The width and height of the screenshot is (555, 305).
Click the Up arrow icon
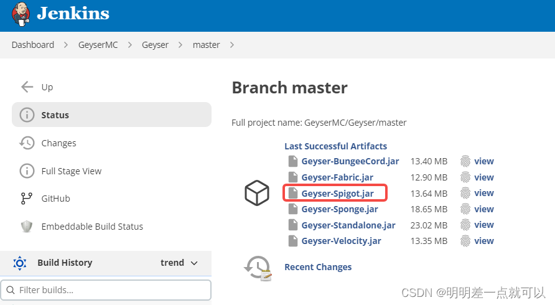[x=27, y=87]
